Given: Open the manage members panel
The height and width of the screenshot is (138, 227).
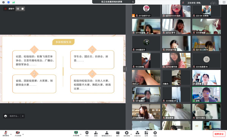Looking at the screenshot, I should pyautogui.click(x=107, y=133).
